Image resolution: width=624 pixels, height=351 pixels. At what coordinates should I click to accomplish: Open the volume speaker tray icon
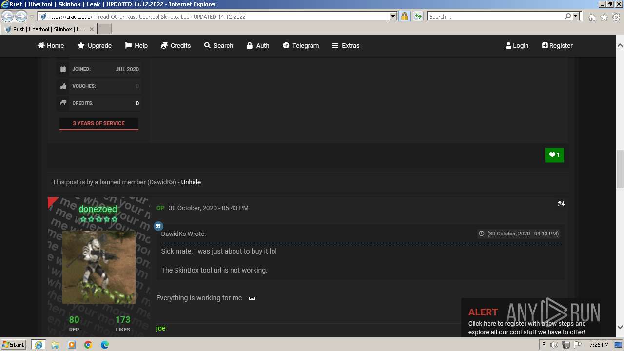point(554,345)
